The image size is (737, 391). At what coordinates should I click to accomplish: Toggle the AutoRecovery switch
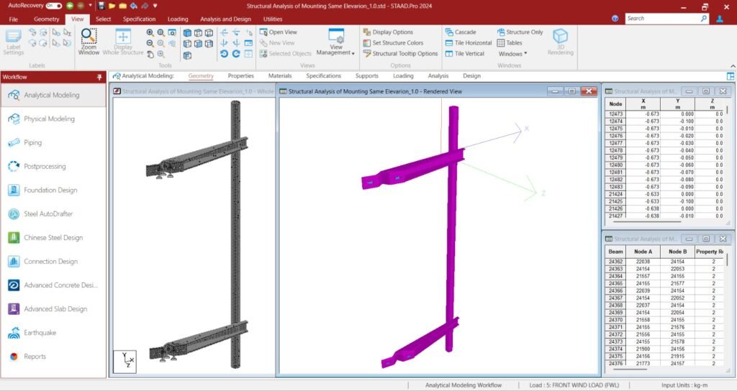tap(53, 6)
